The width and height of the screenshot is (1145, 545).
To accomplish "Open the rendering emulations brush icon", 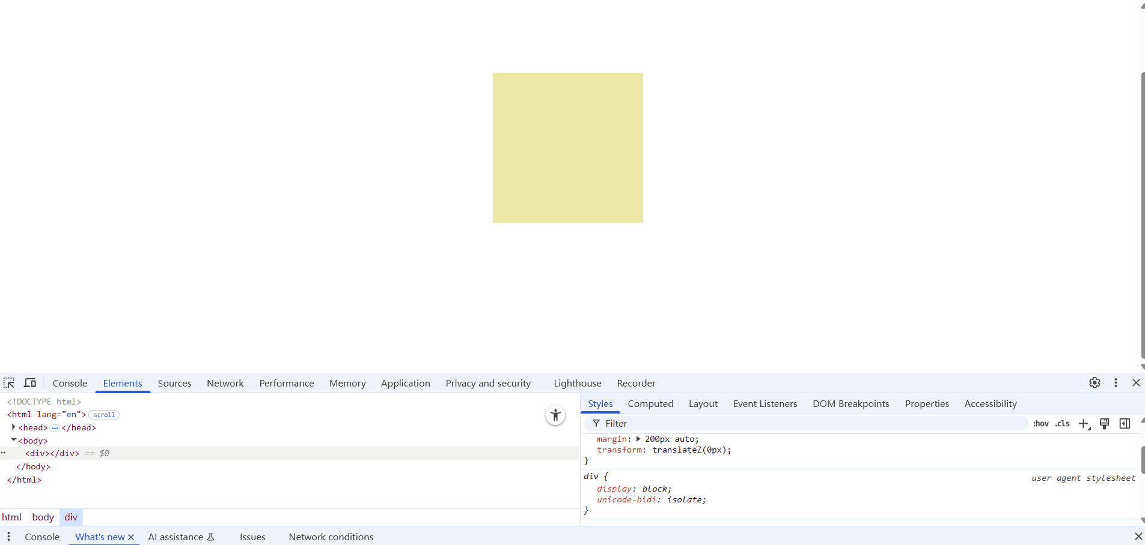I will [x=1104, y=424].
